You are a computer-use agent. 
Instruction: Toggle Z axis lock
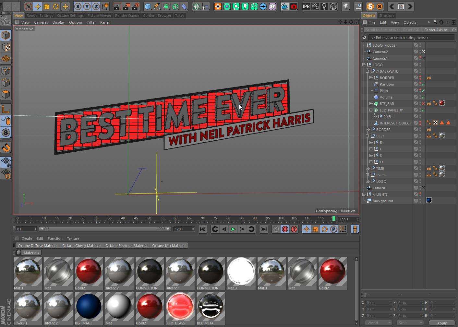(96, 6)
